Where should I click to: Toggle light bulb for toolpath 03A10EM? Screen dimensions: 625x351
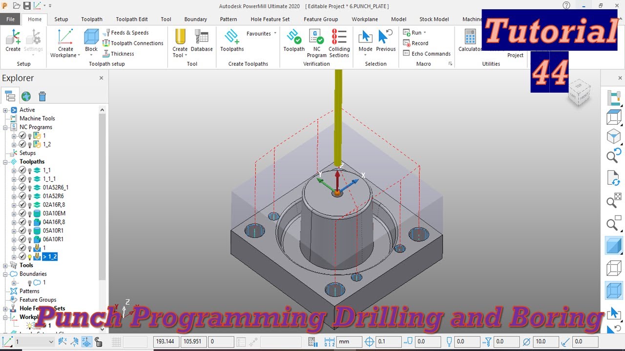(x=29, y=214)
